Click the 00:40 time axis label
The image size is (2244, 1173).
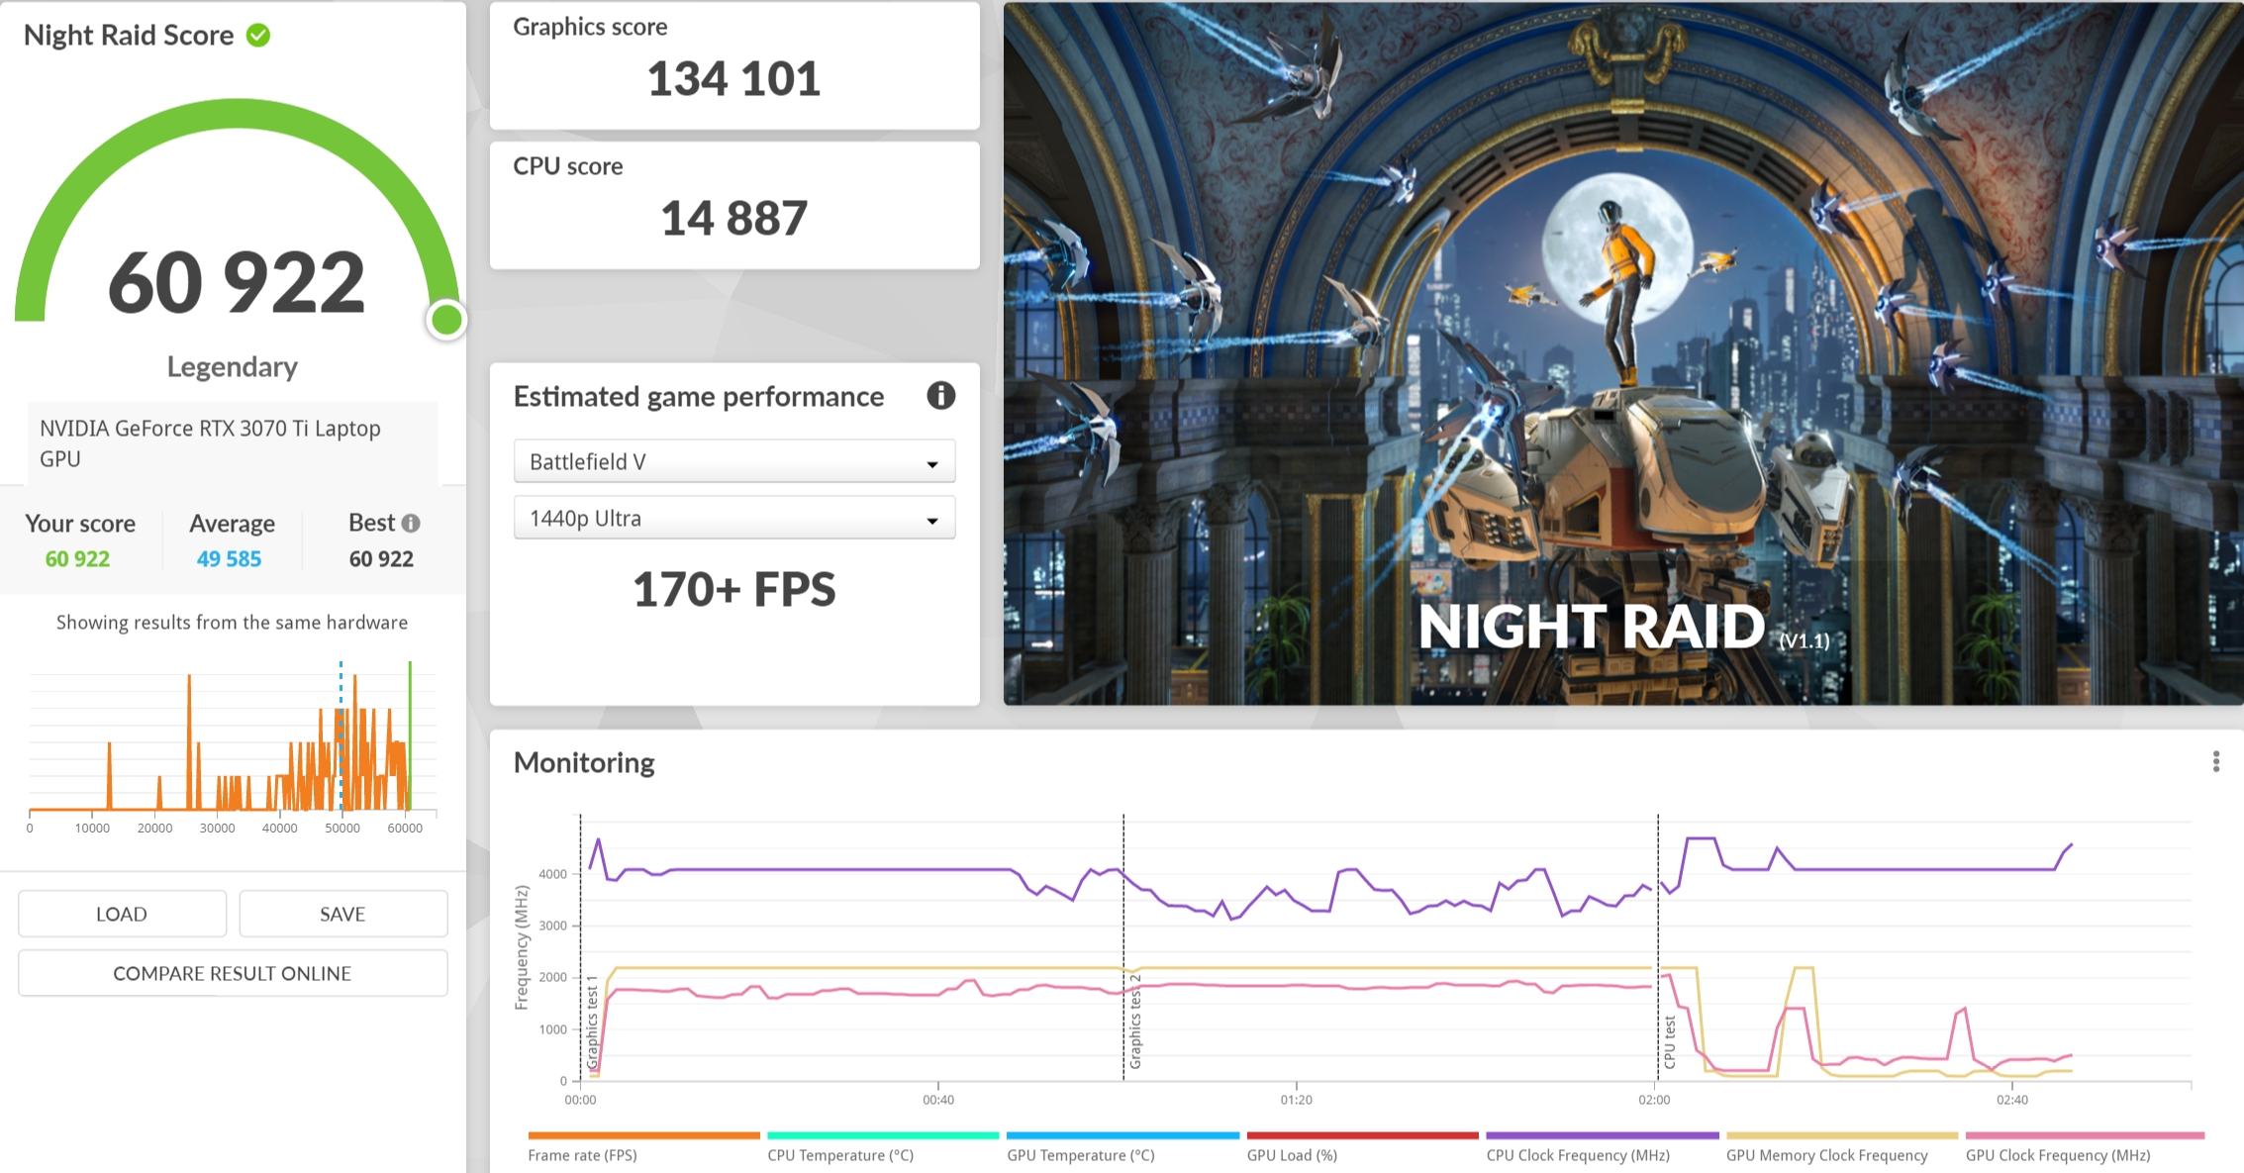(x=938, y=1100)
